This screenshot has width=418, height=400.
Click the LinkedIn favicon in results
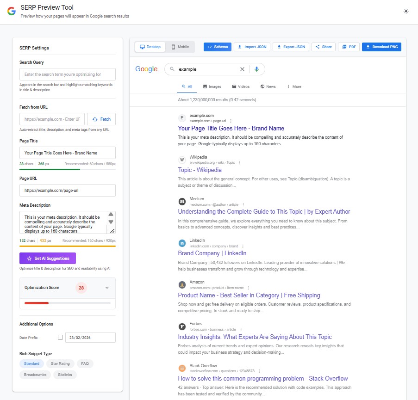point(181,242)
